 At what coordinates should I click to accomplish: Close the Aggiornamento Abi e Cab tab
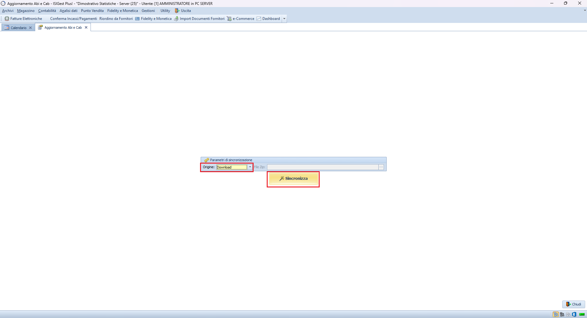[x=86, y=28]
